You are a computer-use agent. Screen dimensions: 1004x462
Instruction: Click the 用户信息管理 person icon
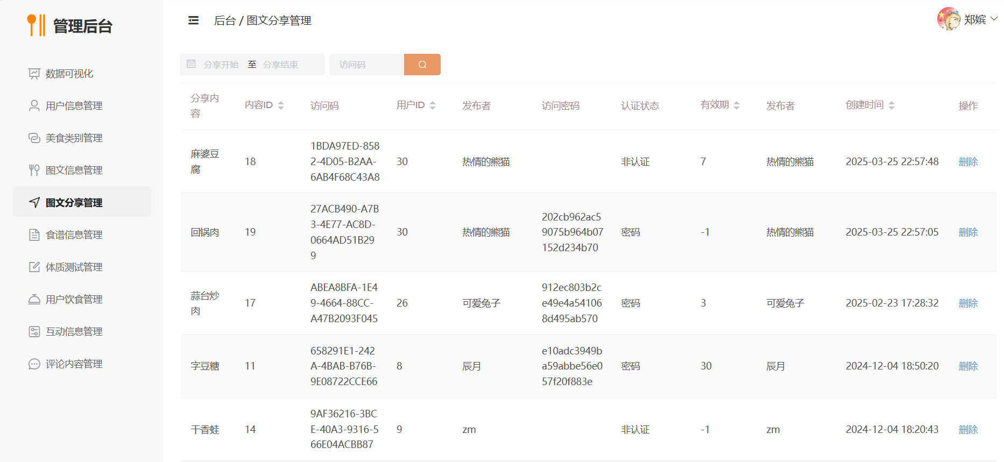[x=34, y=106]
